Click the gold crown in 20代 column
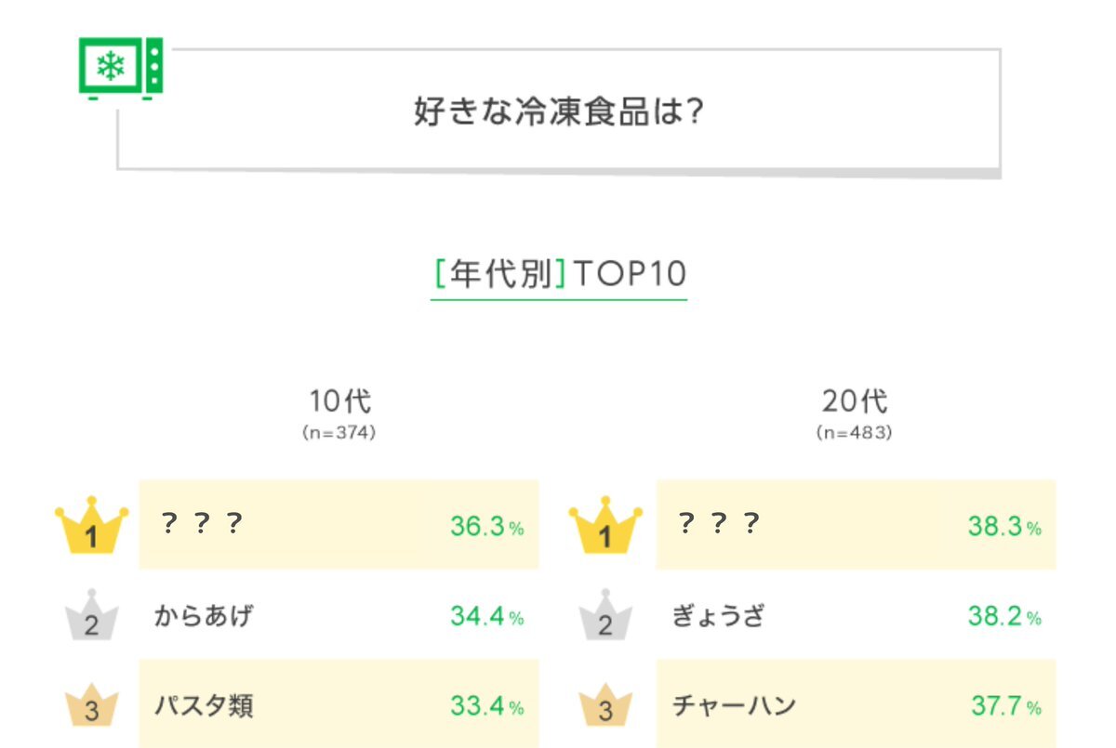Viewport: 1116px width, 748px height. tap(605, 529)
